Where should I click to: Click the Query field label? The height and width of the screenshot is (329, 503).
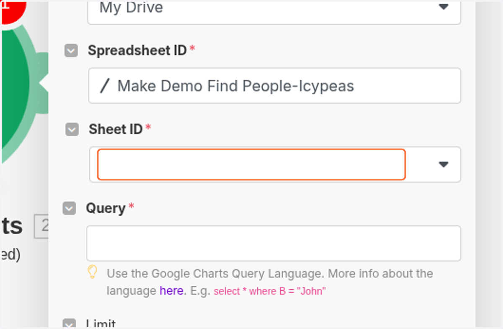click(x=106, y=209)
